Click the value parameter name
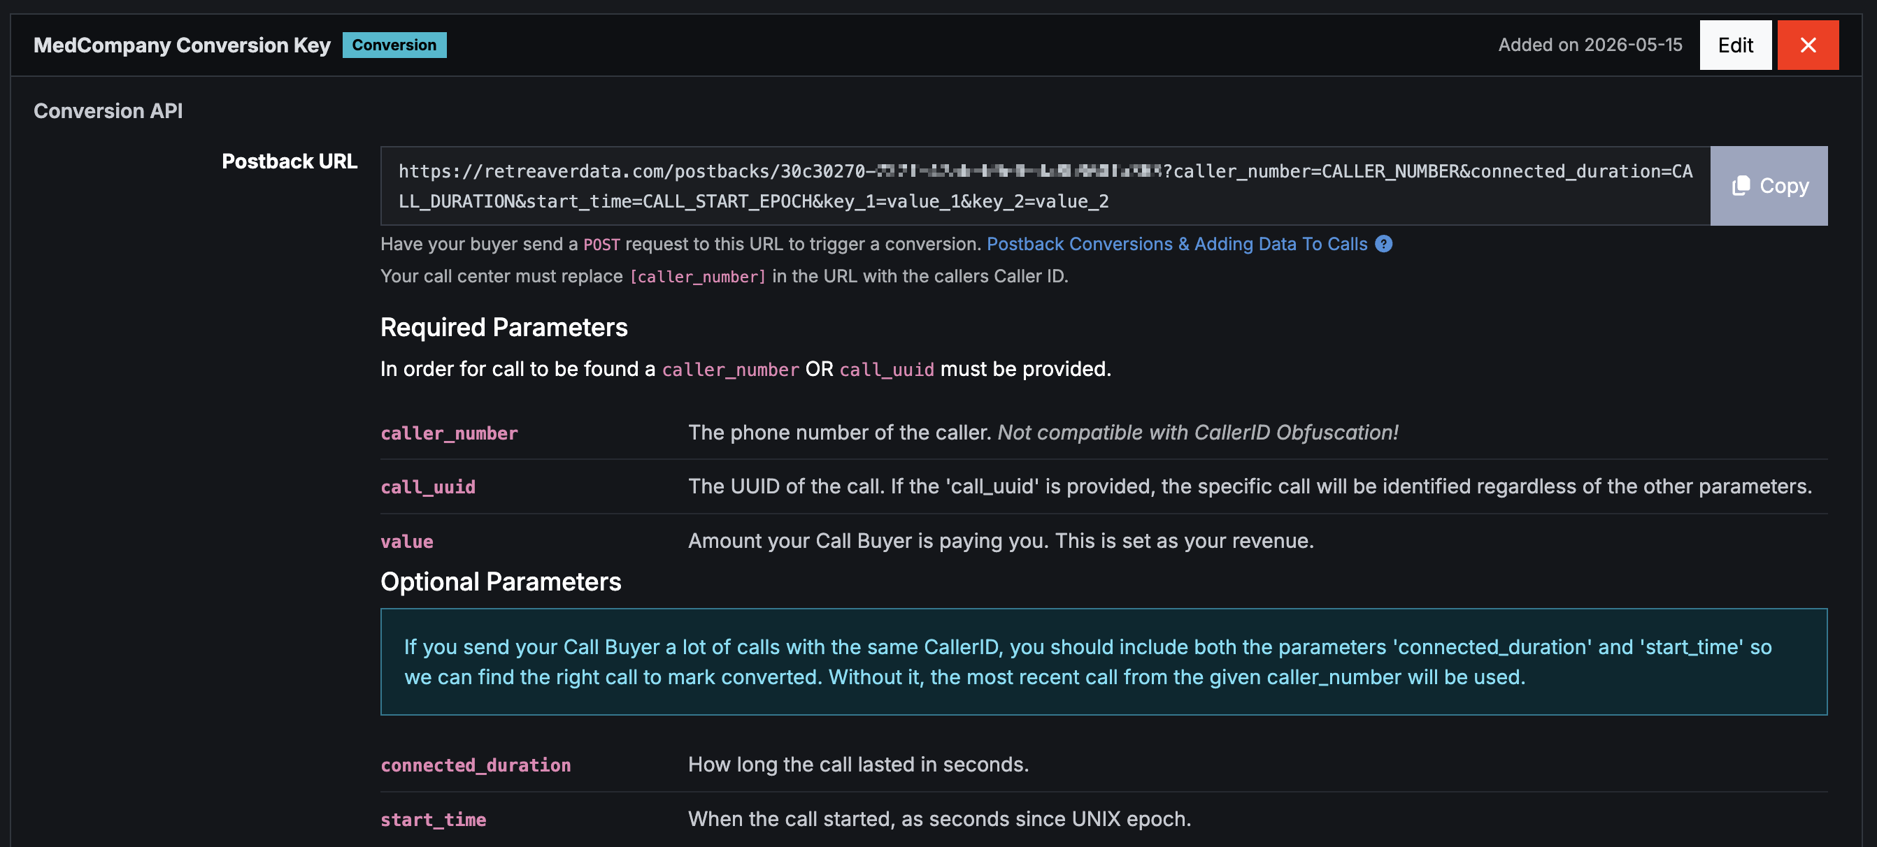 (406, 542)
